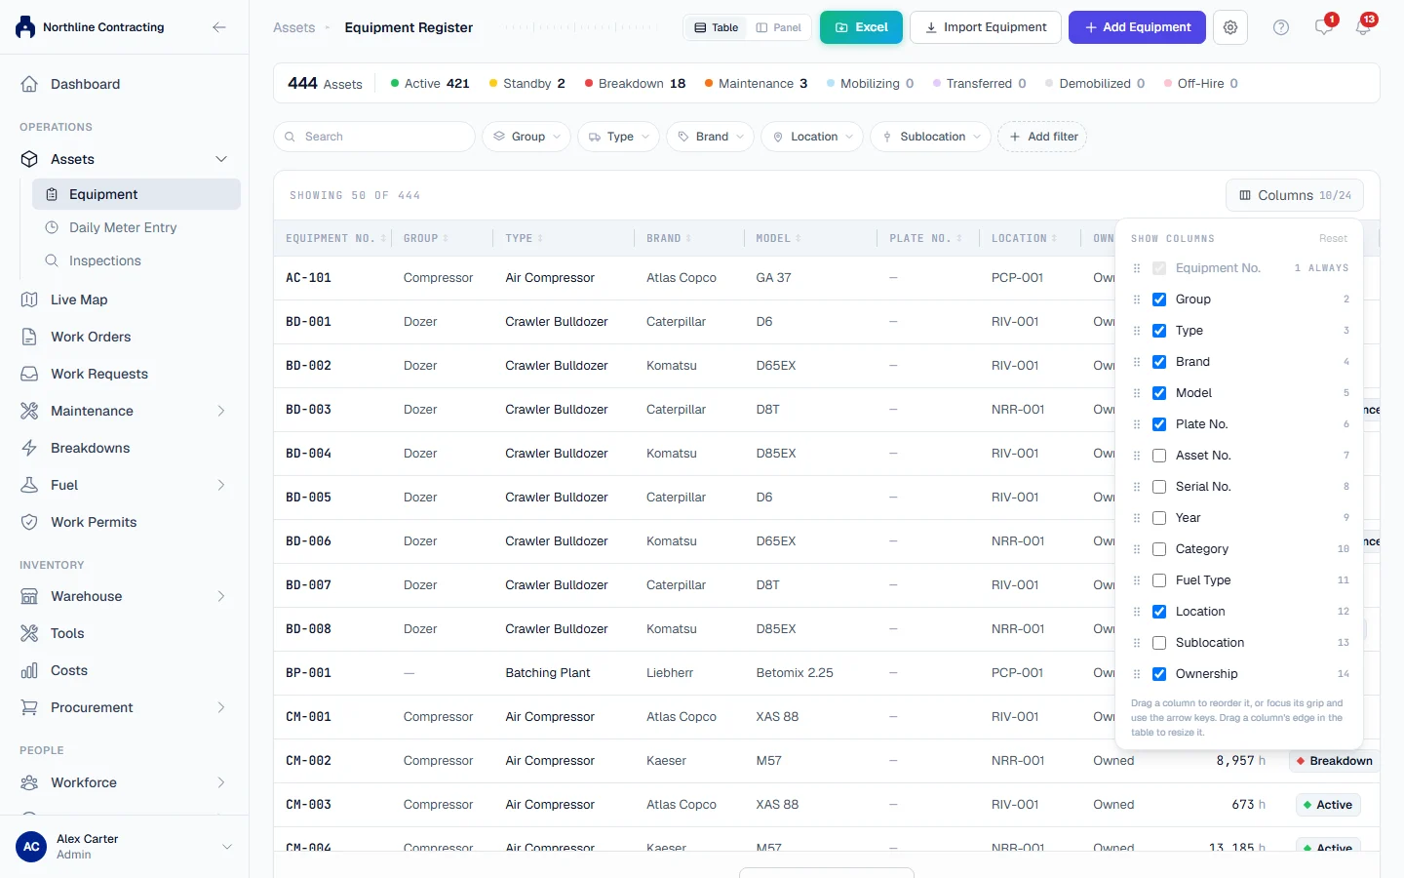Click the Live Map icon
The width and height of the screenshot is (1404, 878).
coord(29,299)
